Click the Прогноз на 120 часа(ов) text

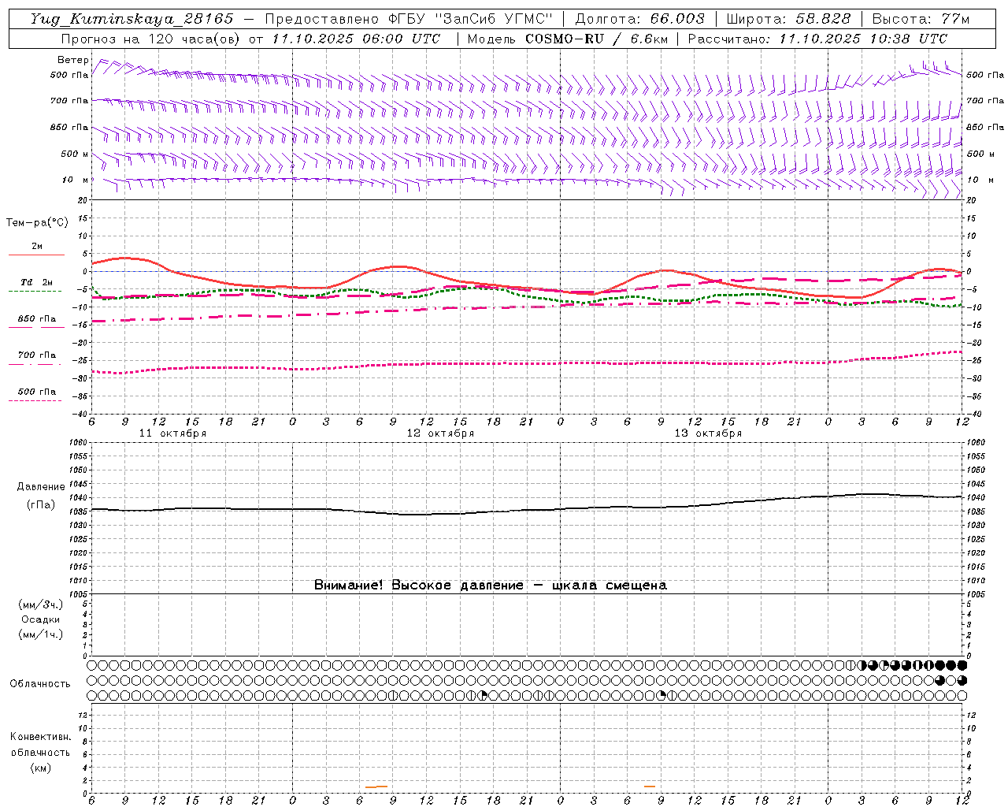[150, 39]
